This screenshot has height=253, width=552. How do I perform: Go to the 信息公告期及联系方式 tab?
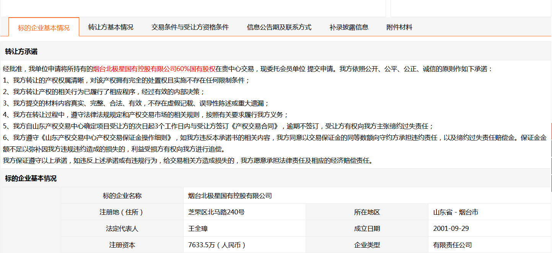[x=279, y=27]
